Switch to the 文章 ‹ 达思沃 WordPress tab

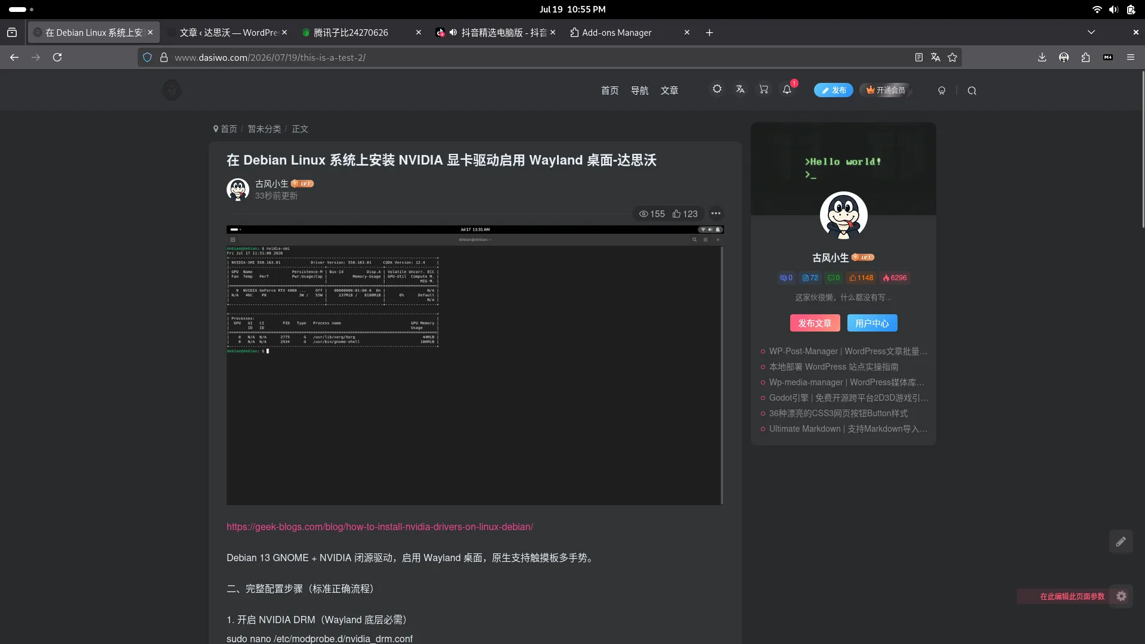(228, 33)
